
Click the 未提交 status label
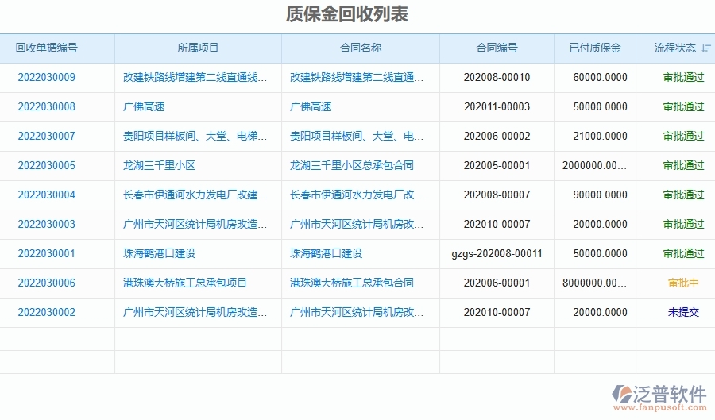tap(683, 313)
